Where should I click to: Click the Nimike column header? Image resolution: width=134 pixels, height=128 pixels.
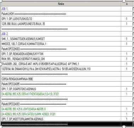61,4
